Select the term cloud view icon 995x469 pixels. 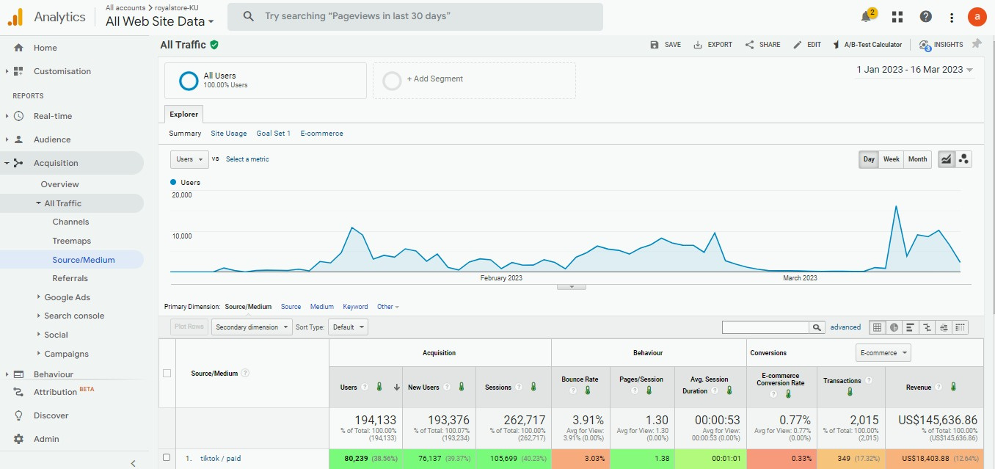coord(944,327)
